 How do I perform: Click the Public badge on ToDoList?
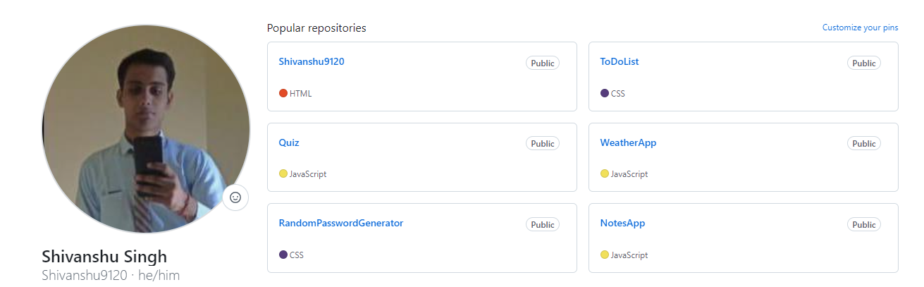864,63
